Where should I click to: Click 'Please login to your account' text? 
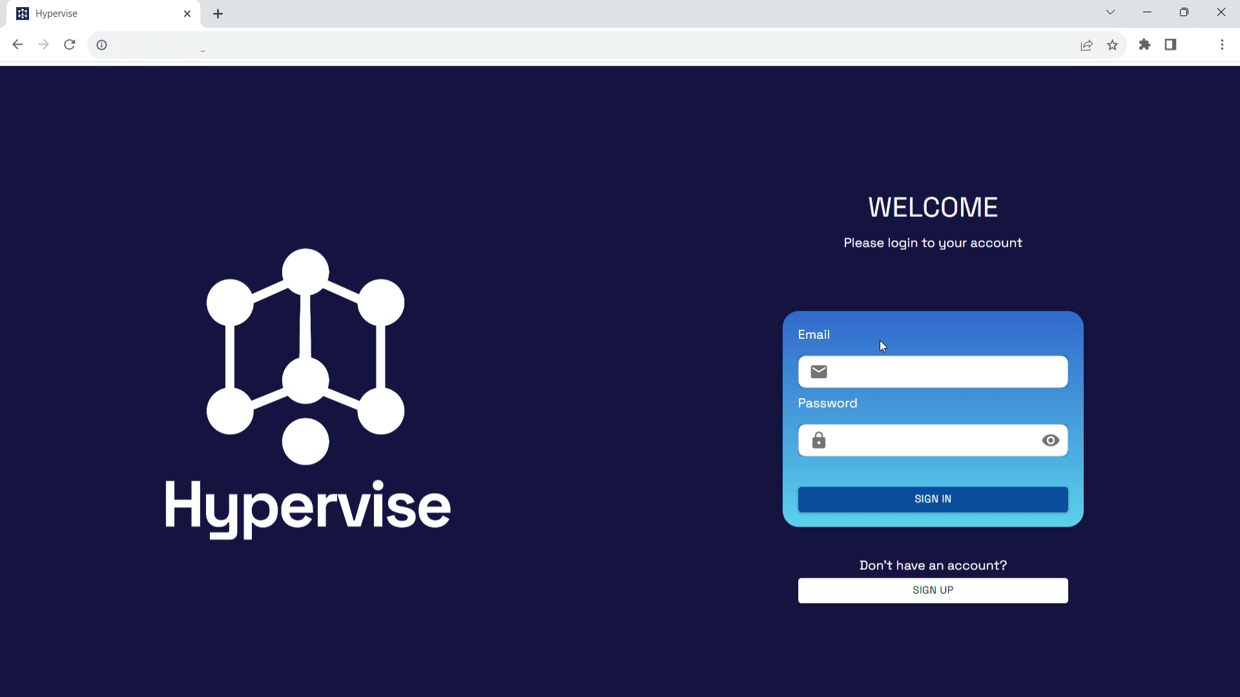(933, 243)
